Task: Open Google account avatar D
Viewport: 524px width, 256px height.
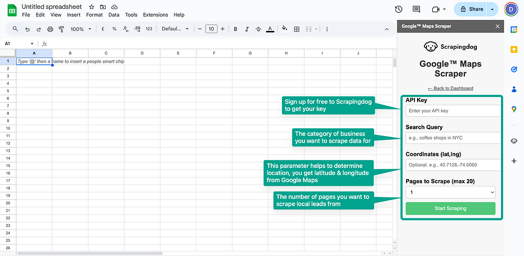Action: (511, 9)
